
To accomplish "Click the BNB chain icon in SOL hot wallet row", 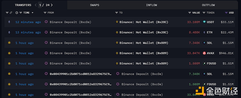I will click(9, 43).
